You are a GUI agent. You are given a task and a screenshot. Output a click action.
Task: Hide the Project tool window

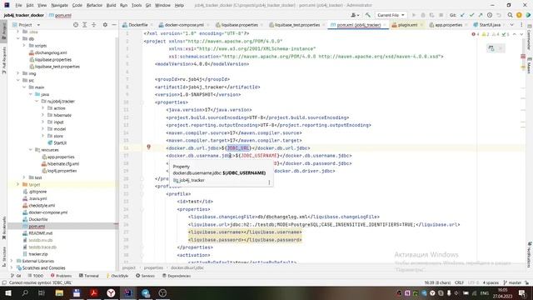click(x=114, y=25)
